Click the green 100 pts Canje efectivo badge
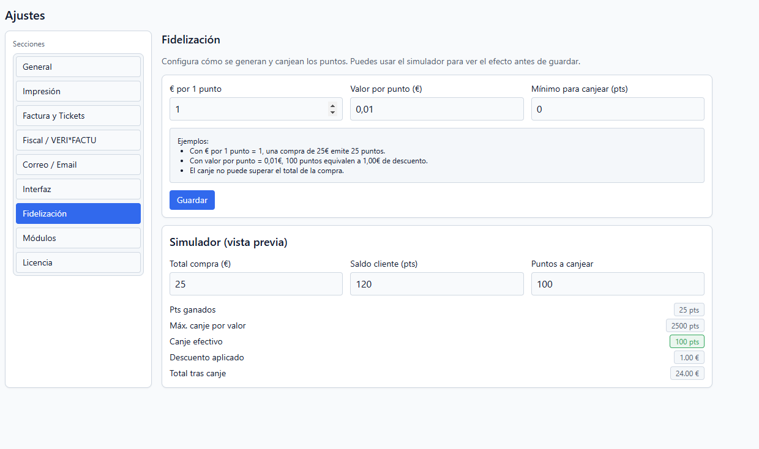759x449 pixels. 687,341
